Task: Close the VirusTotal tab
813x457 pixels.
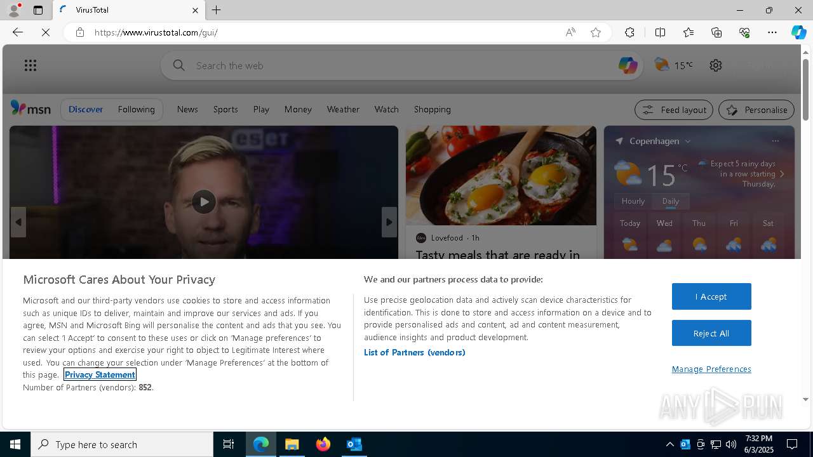Action: click(x=195, y=10)
